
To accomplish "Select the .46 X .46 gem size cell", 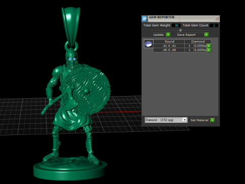I will (x=169, y=50).
